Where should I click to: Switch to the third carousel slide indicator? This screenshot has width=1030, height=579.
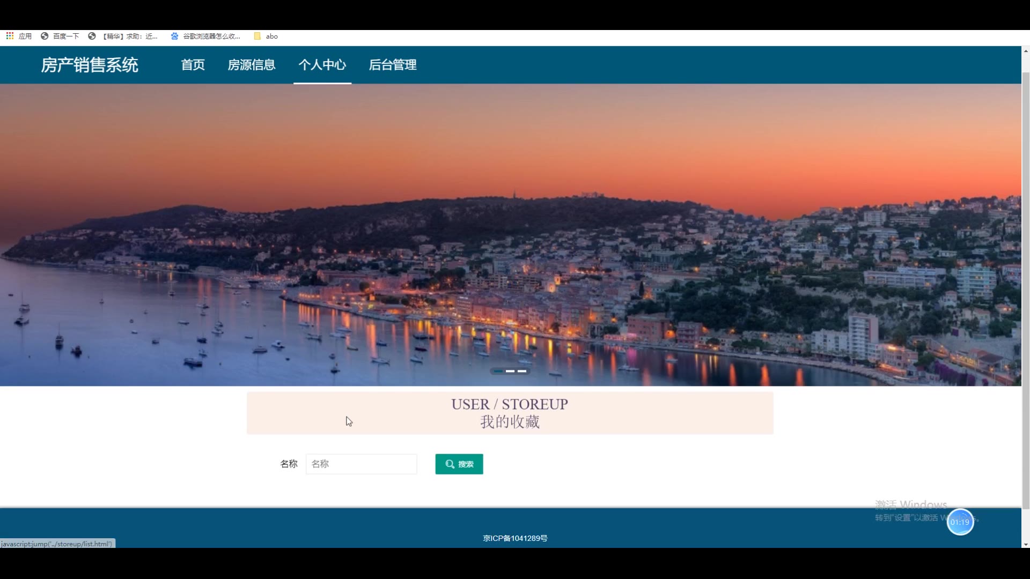tap(522, 371)
